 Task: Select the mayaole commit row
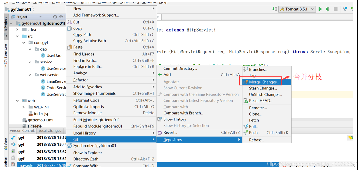point(41,165)
